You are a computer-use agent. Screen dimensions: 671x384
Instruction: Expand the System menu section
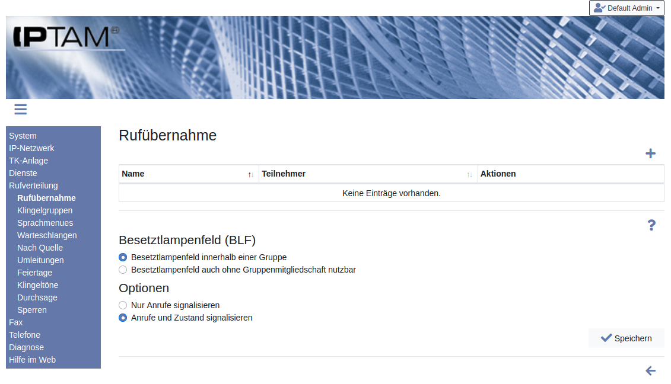pos(23,136)
